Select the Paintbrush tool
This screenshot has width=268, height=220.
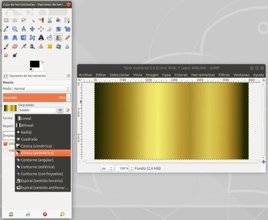point(6,47)
